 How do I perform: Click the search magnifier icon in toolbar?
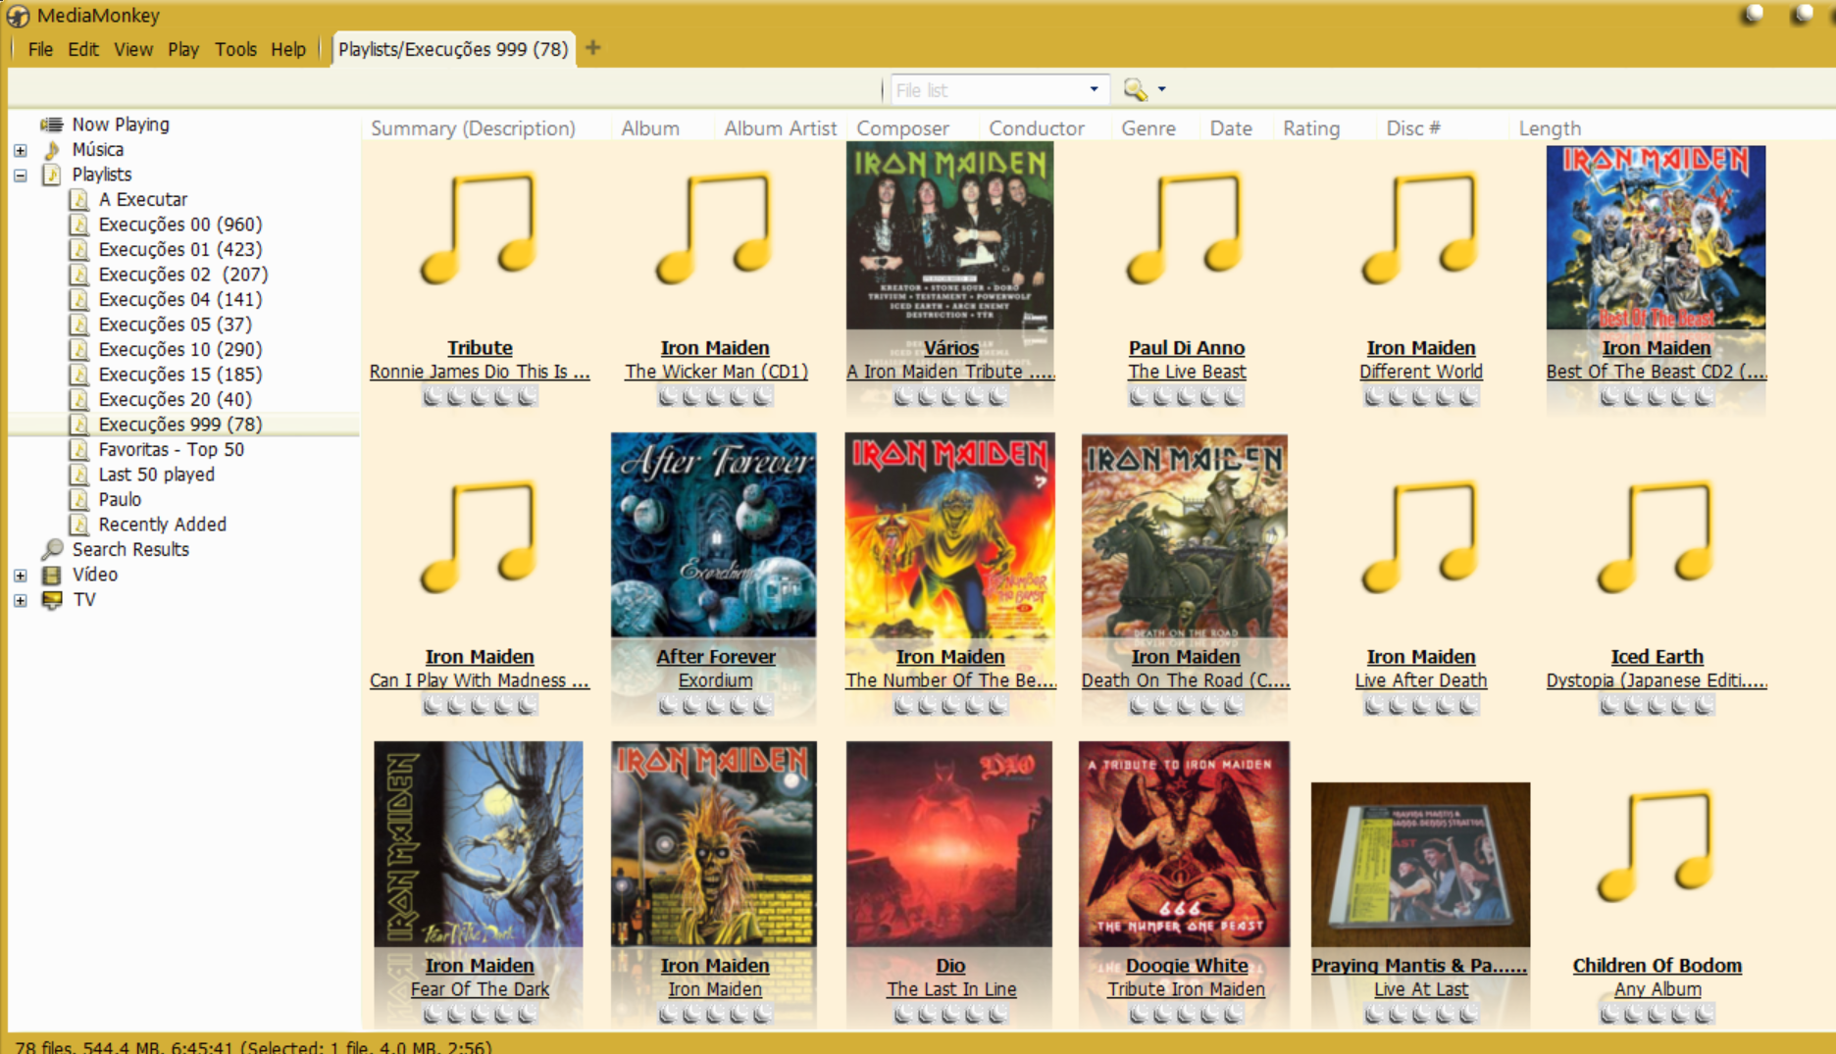(x=1135, y=89)
